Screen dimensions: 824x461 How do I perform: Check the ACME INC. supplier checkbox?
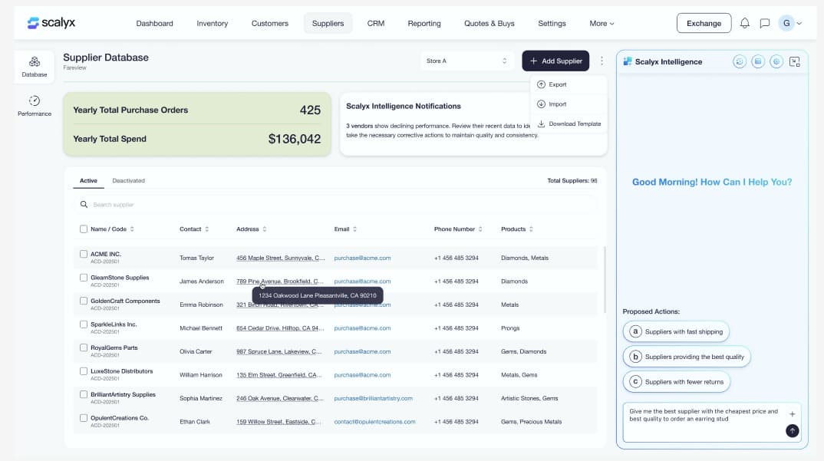84,254
